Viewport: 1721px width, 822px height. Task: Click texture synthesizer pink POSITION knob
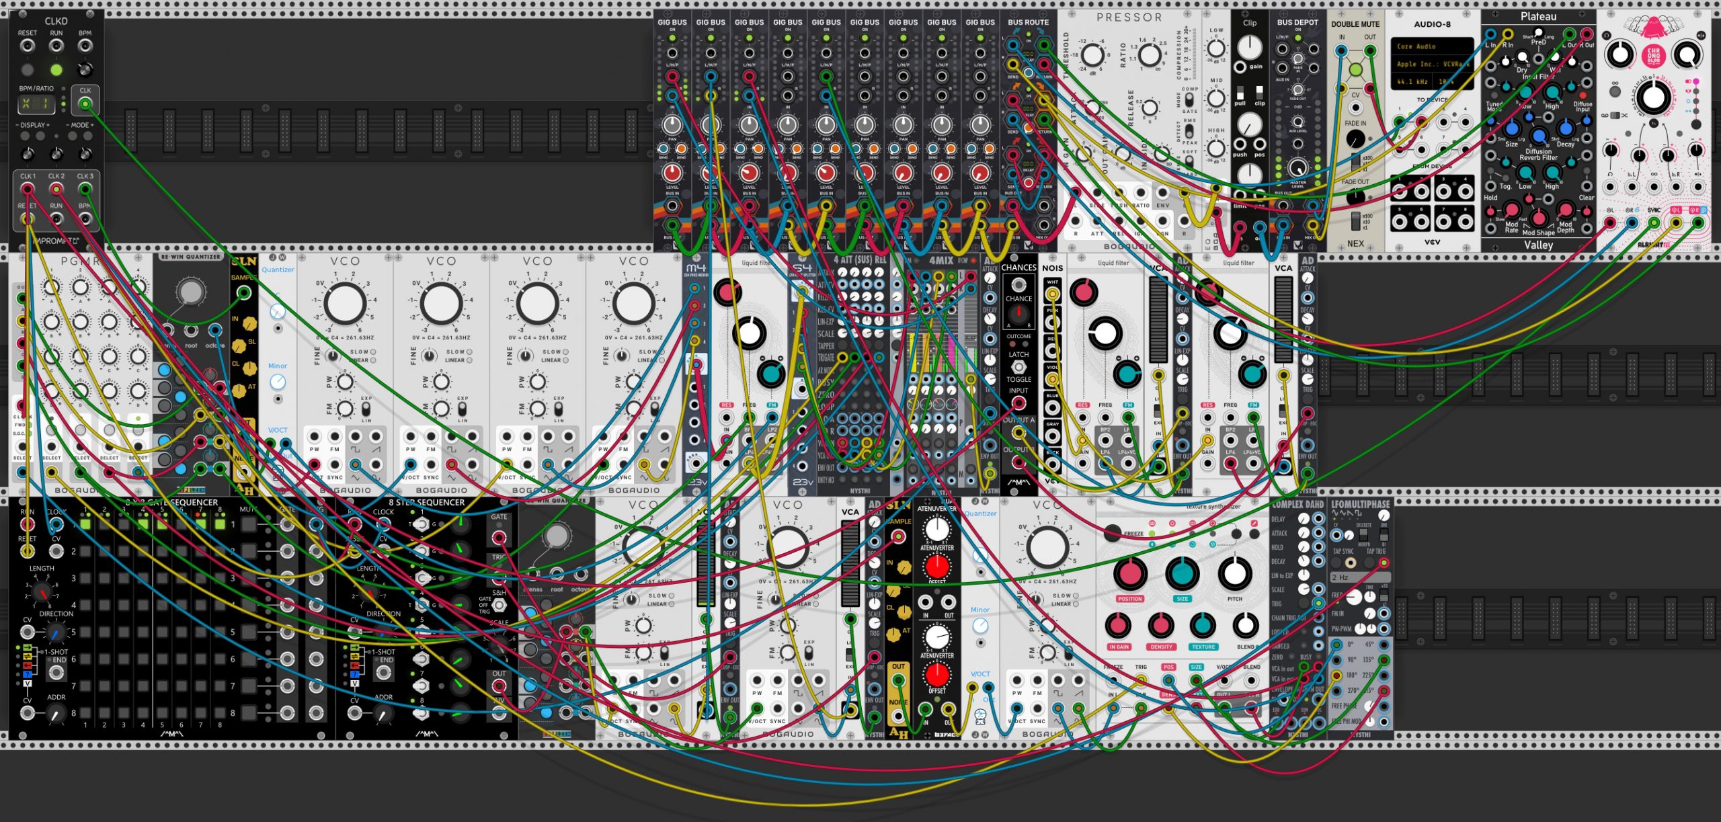point(1130,573)
